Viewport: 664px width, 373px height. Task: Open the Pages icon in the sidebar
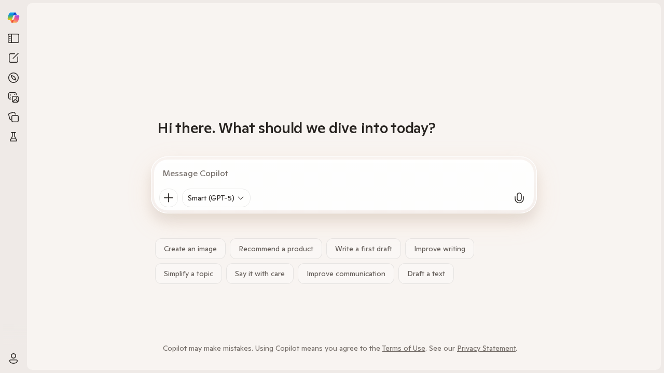click(x=13, y=117)
